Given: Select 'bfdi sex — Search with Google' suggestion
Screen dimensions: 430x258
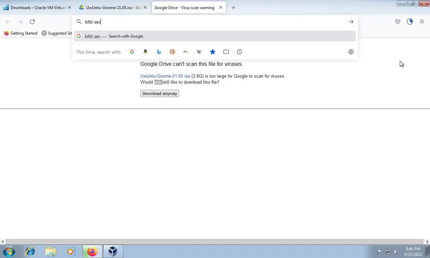Looking at the screenshot, I should tap(215, 36).
